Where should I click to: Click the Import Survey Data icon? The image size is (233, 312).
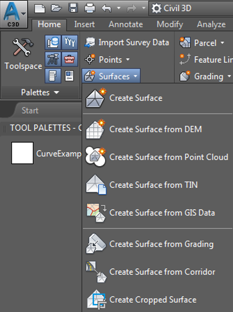(x=90, y=42)
